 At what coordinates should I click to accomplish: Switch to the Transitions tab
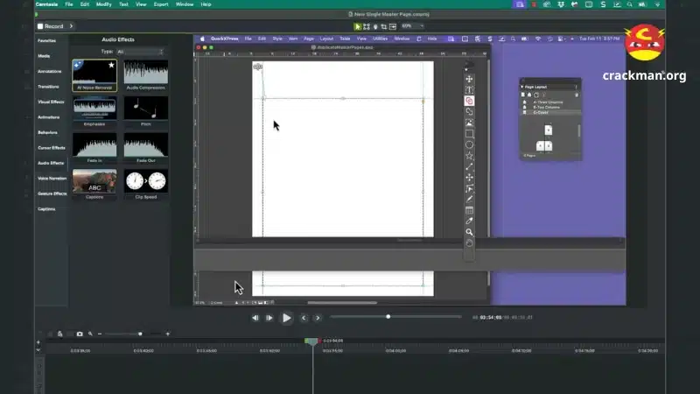point(48,87)
